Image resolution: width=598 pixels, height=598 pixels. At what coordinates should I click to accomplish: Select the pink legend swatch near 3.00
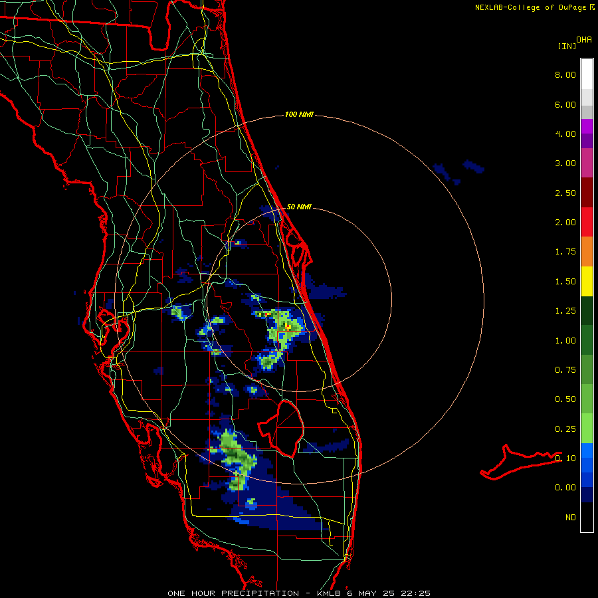[x=587, y=163]
